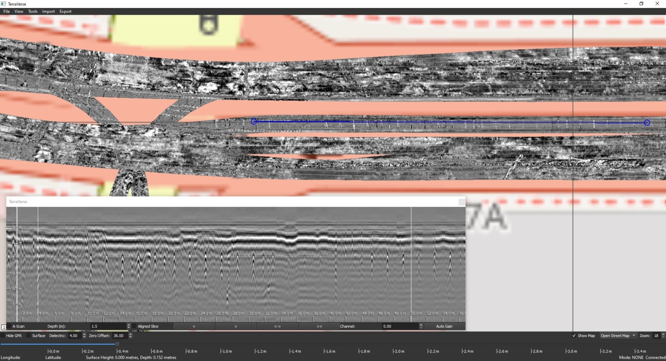This screenshot has width=666, height=361.
Task: Increase map Zoom using its stepper arrow
Action: 663,334
